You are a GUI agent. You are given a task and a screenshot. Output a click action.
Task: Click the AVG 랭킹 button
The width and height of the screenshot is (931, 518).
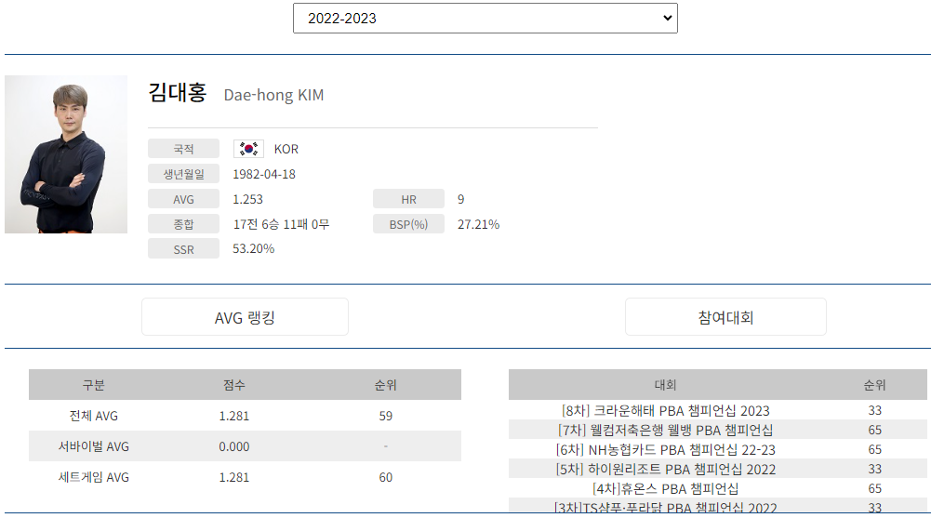point(245,317)
